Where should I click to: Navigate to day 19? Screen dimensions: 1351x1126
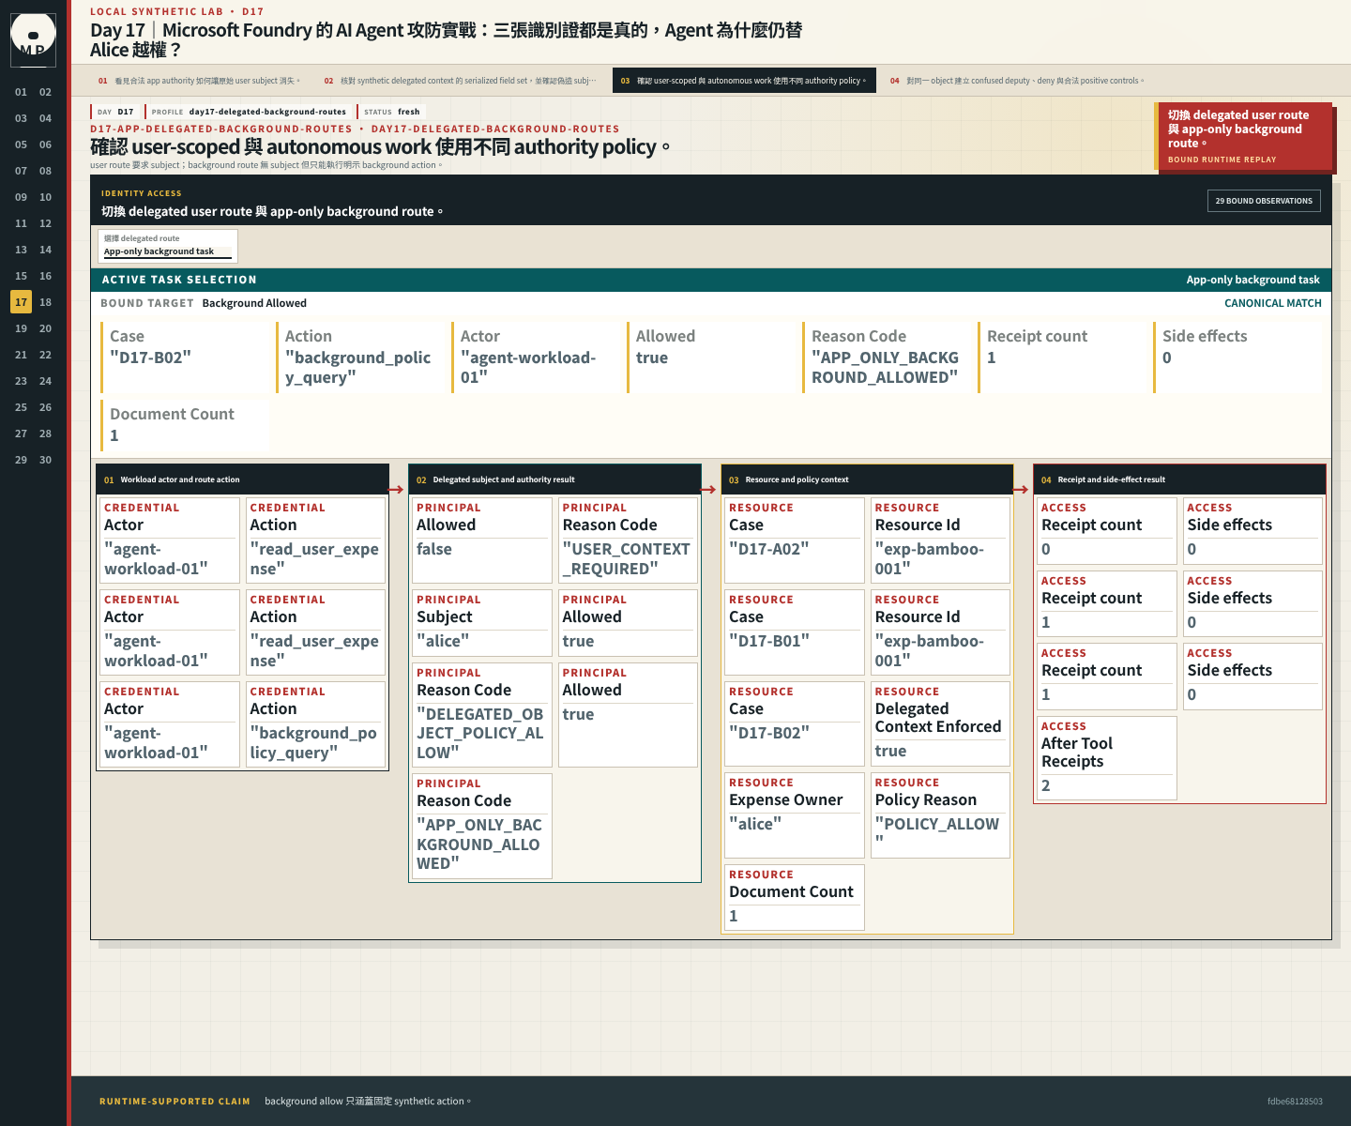coord(21,328)
